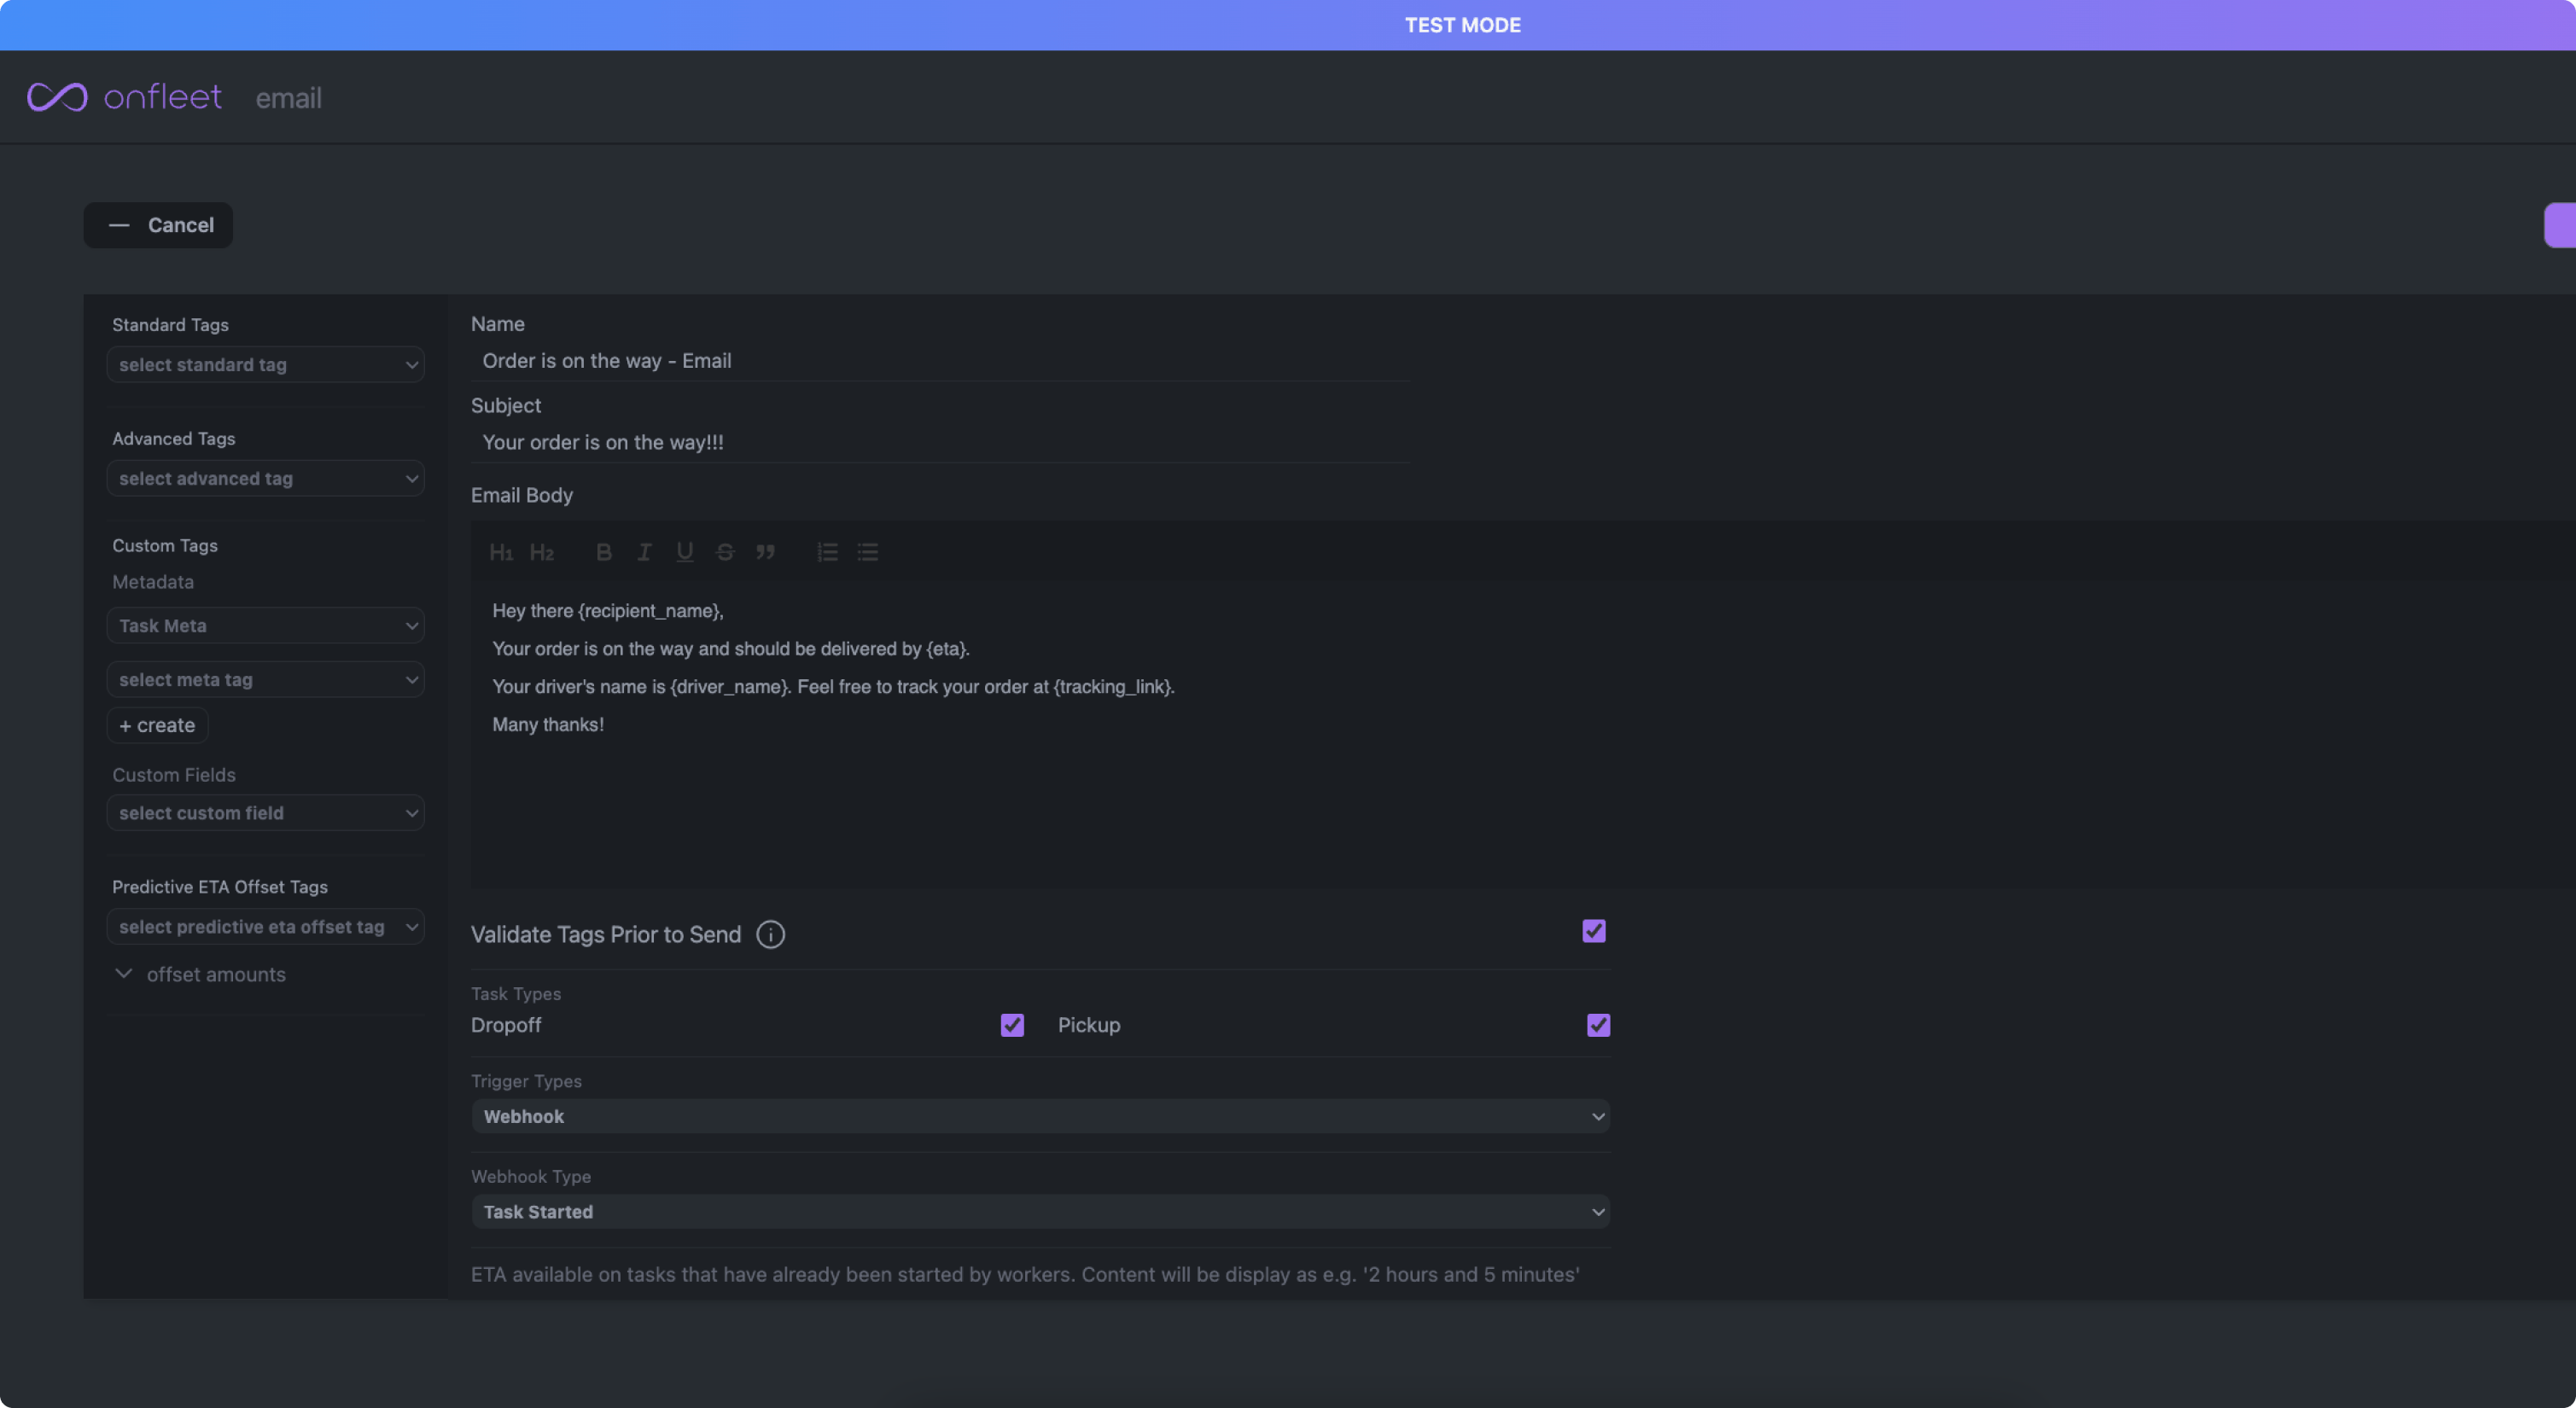The image size is (2576, 1408).
Task: Insert a bulleted list
Action: pyautogui.click(x=866, y=551)
